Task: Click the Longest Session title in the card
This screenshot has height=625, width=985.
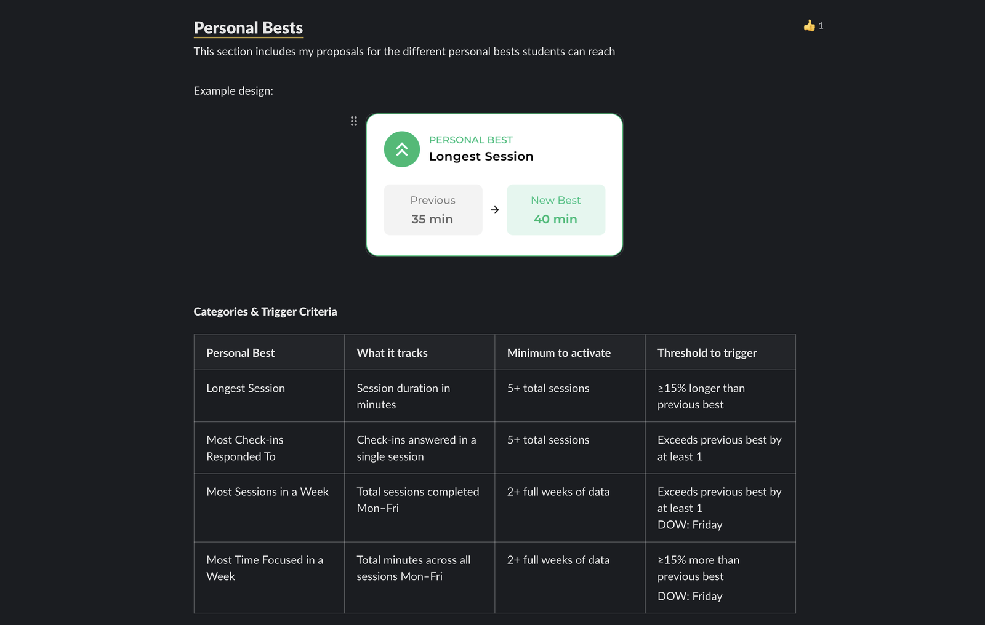Action: [481, 156]
